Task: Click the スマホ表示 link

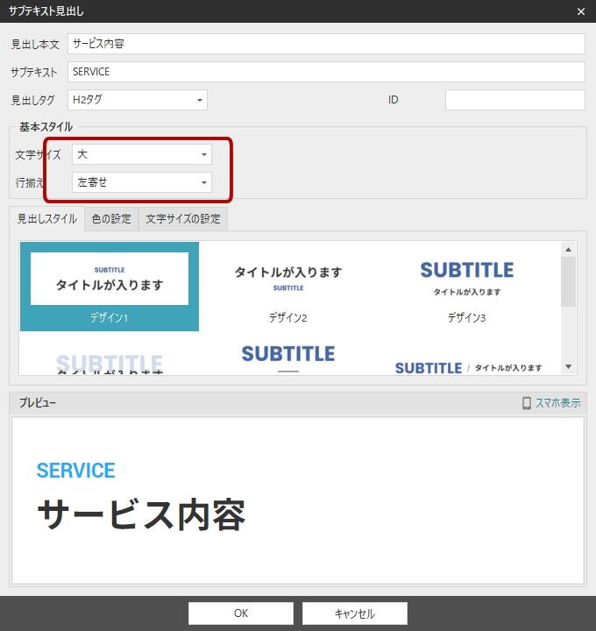Action: pos(557,403)
